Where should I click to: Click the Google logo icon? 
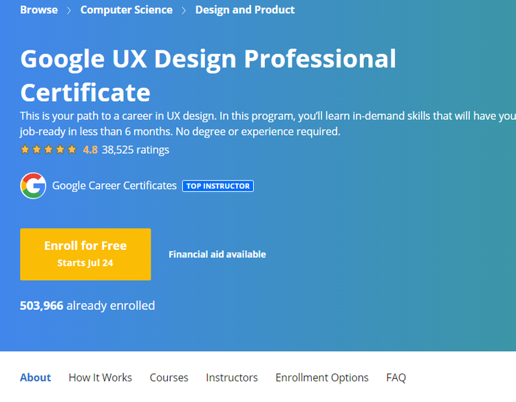point(33,186)
